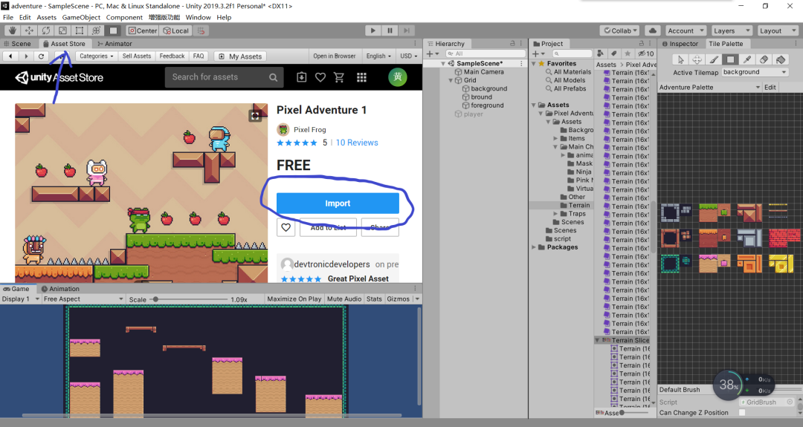This screenshot has width=803, height=427.
Task: Check the Can Change Z Position box
Action: pos(742,413)
